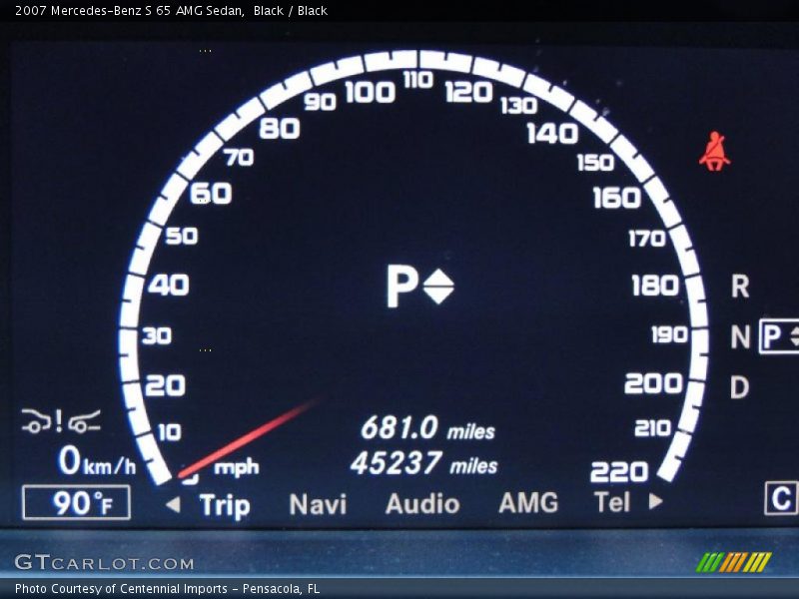Click the 20 mark on the speedometer
Viewport: 799px width, 599px height.
pos(165,385)
